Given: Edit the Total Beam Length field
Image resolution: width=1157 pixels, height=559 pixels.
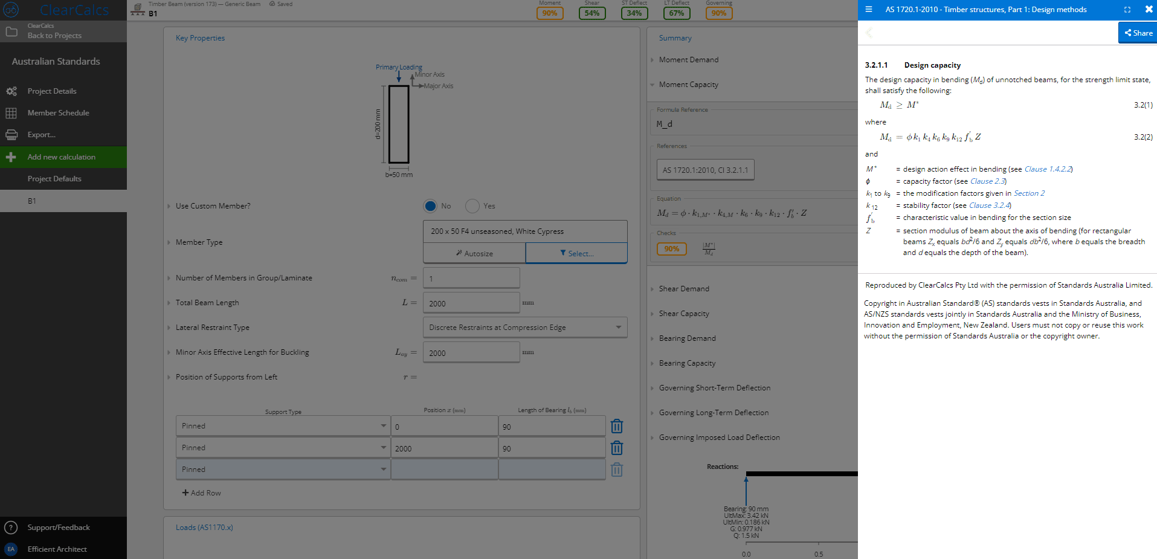Looking at the screenshot, I should click(471, 303).
